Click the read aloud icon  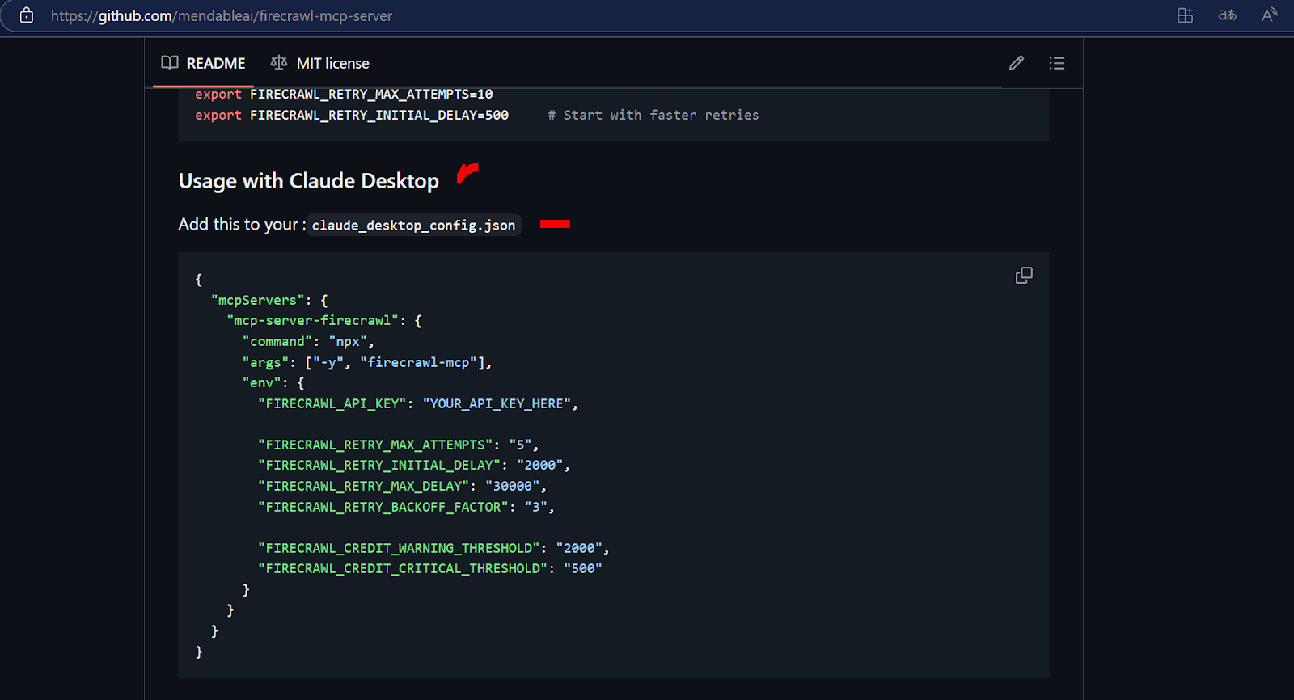[1270, 15]
